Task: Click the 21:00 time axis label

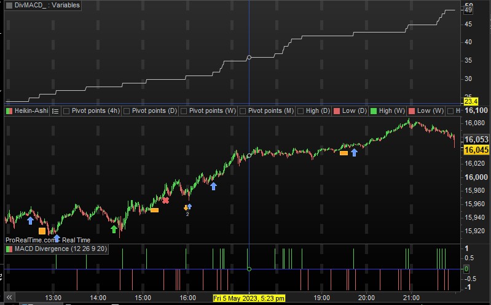Action: [411, 298]
